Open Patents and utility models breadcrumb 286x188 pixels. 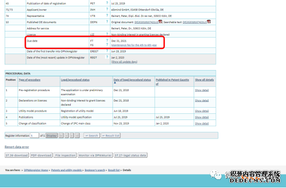[67, 170]
